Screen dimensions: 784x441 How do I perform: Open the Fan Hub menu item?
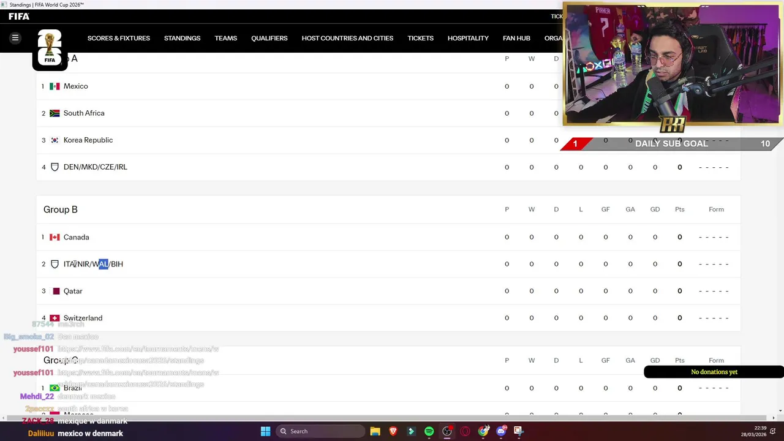pyautogui.click(x=516, y=38)
